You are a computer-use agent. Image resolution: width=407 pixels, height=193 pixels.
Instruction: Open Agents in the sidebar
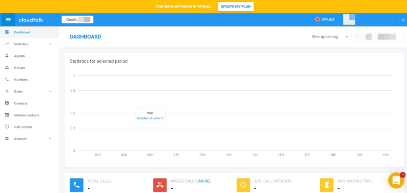pos(19,56)
